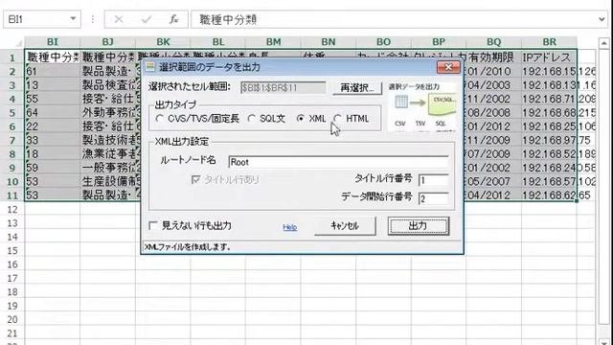Click cell containing 64 in row 5
Viewport: 613px width, 345px height.
tap(53, 113)
